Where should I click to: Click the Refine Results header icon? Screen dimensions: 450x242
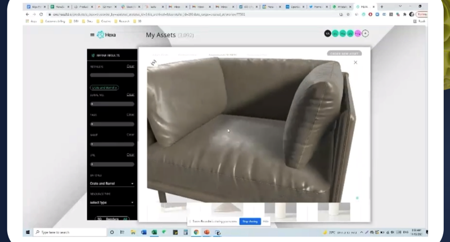[93, 55]
